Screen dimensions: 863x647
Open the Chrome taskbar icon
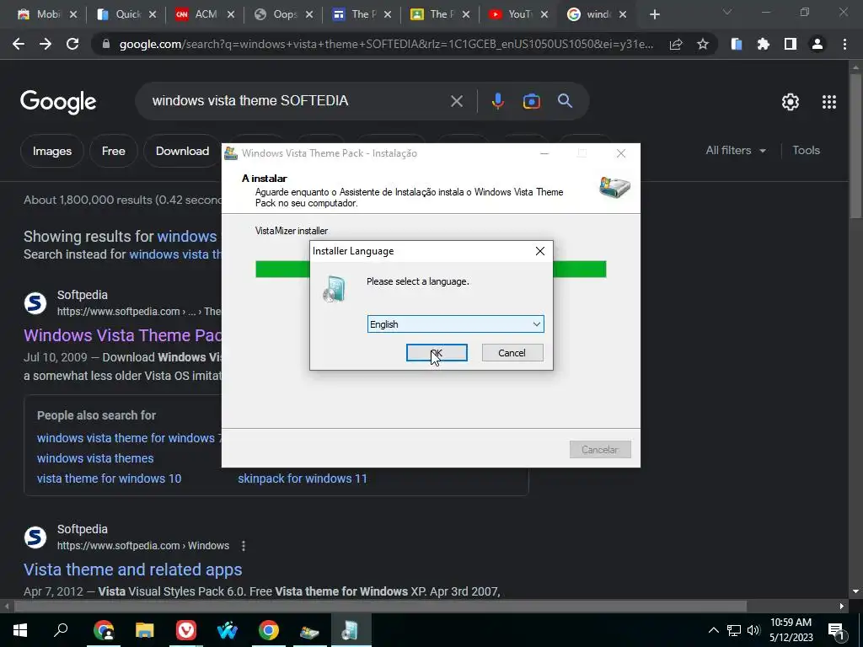click(269, 630)
